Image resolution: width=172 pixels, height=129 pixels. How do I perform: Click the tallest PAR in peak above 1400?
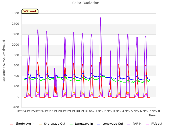tap(101, 18)
